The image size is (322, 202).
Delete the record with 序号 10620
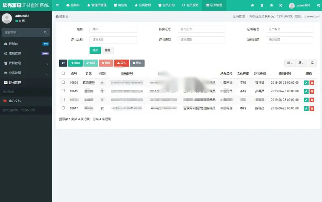click(312, 83)
